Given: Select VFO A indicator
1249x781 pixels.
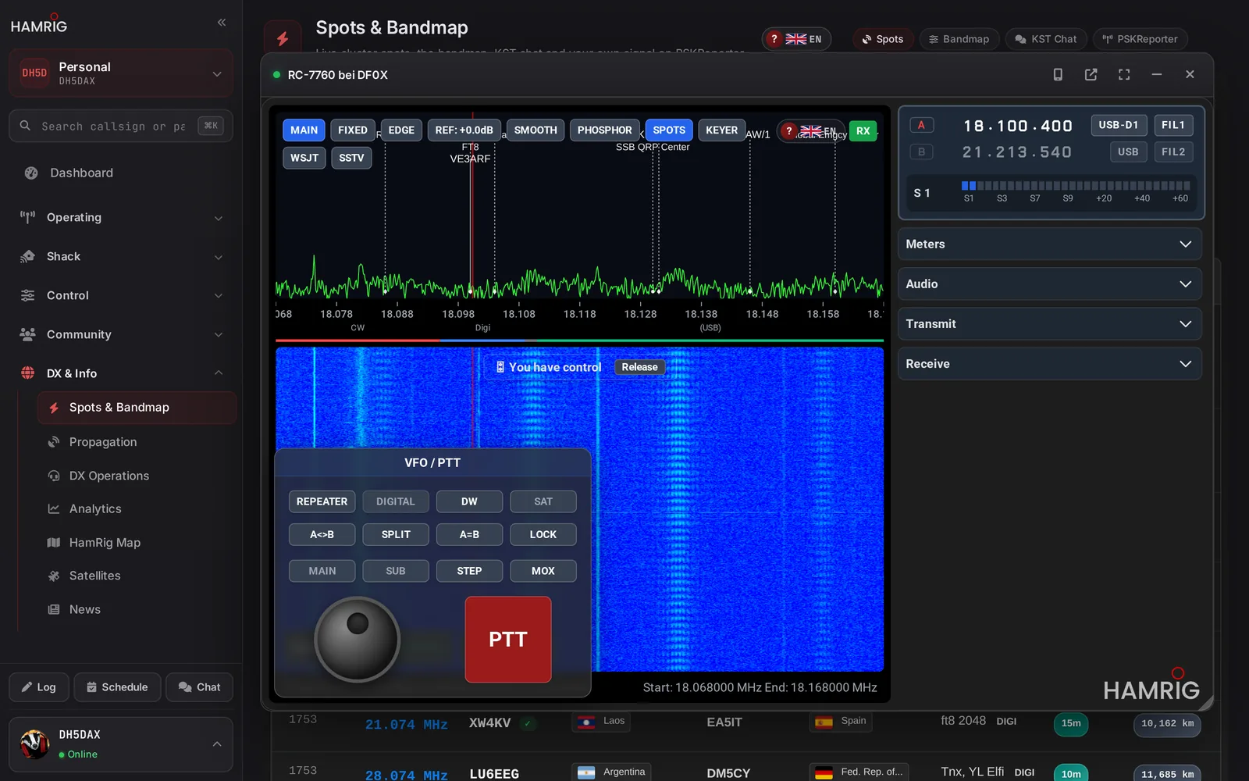Looking at the screenshot, I should click(x=921, y=125).
